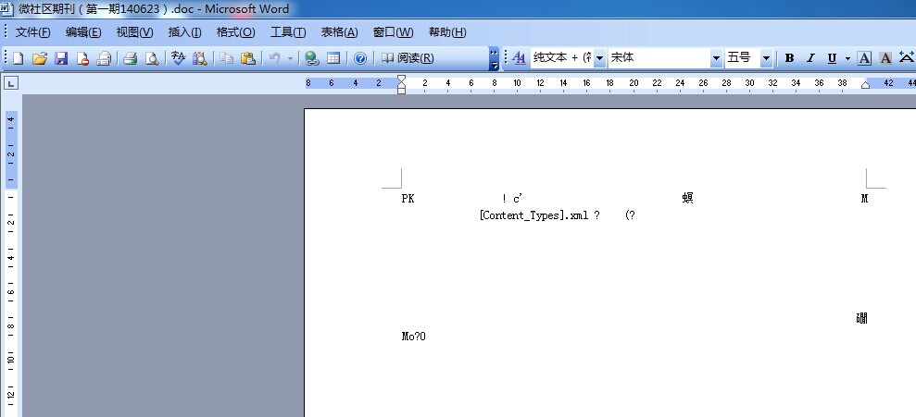The image size is (916, 417).
Task: Open the Research binoculars-book icon
Action: 200,58
